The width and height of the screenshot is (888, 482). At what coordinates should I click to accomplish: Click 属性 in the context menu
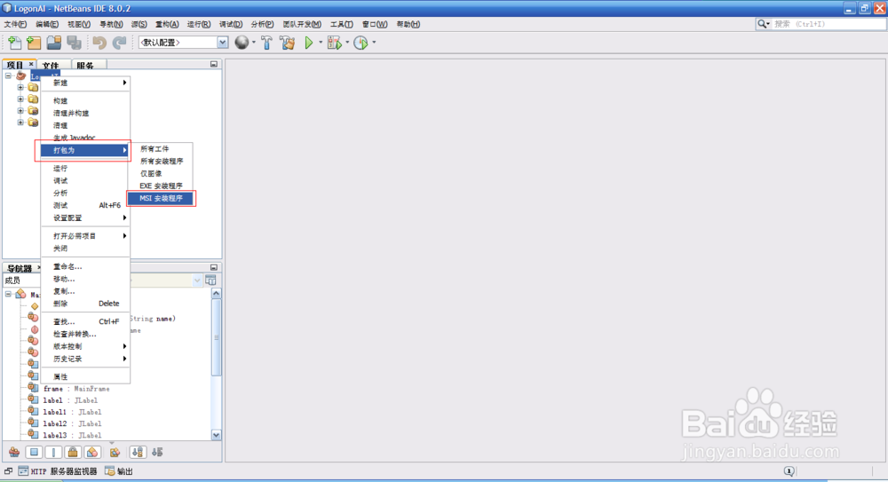coord(85,376)
